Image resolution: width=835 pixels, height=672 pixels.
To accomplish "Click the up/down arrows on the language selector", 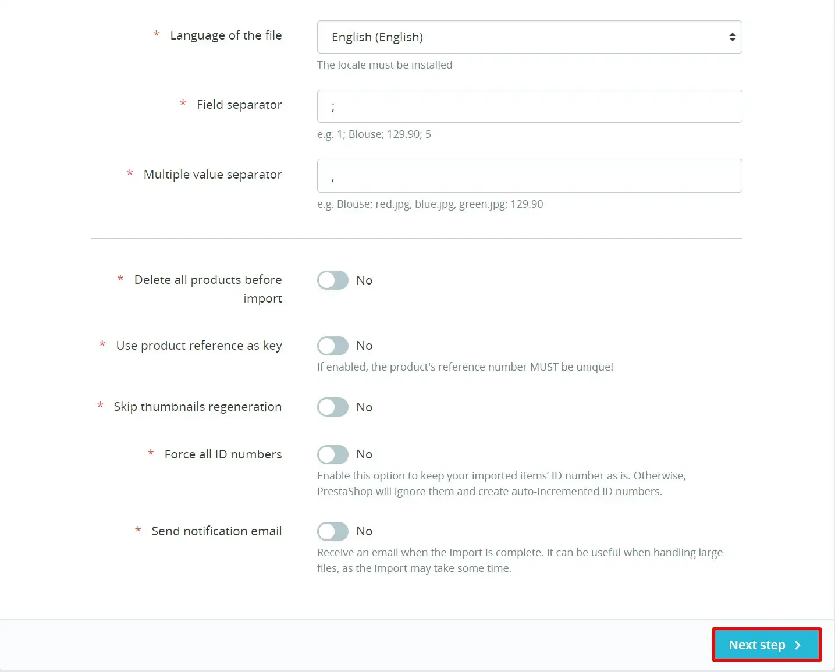I will (732, 37).
